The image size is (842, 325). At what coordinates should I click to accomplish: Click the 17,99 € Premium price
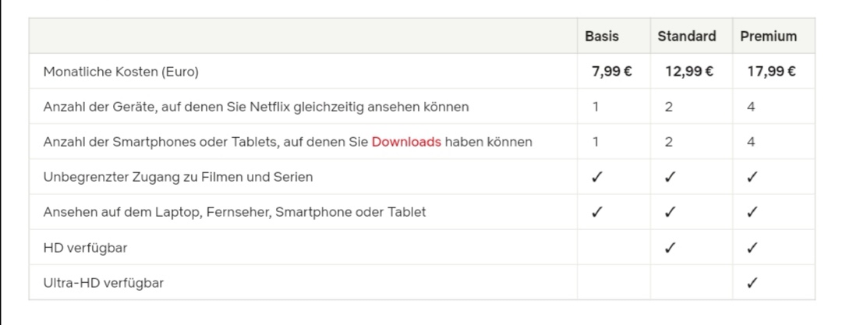[772, 72]
